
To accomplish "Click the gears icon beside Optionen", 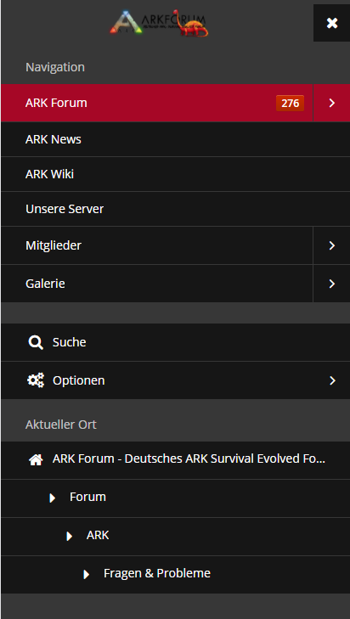I will tap(36, 380).
